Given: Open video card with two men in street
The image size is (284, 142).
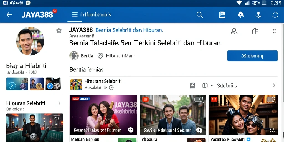Looking at the screenshot, I should [173, 115].
